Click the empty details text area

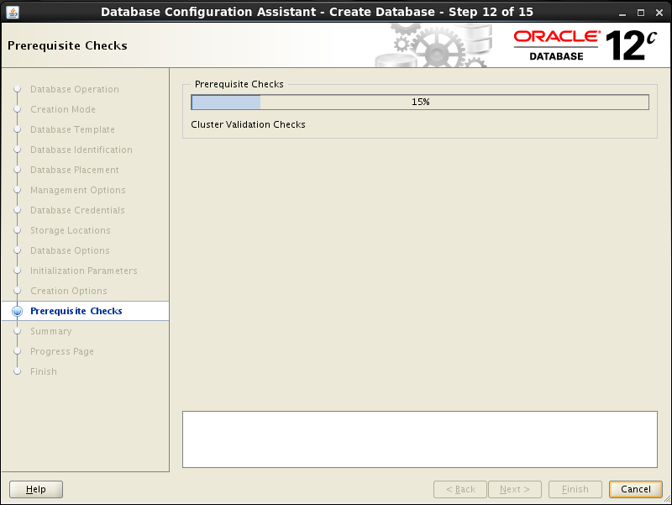[x=420, y=439]
